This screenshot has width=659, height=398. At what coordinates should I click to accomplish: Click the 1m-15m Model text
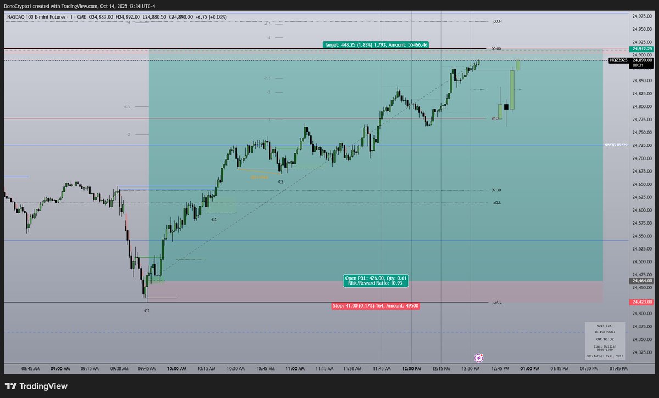point(605,332)
